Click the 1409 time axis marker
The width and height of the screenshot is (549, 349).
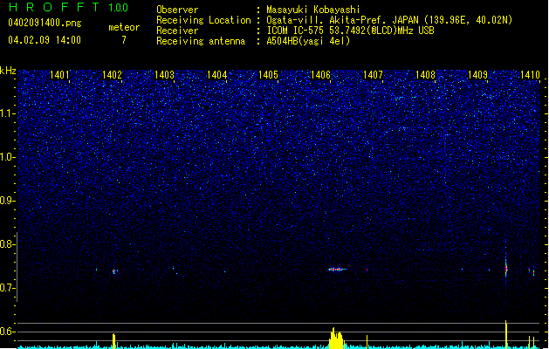tap(477, 75)
